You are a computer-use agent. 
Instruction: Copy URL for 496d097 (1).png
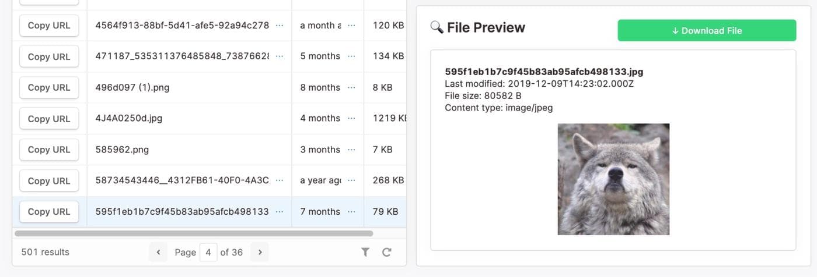(49, 87)
